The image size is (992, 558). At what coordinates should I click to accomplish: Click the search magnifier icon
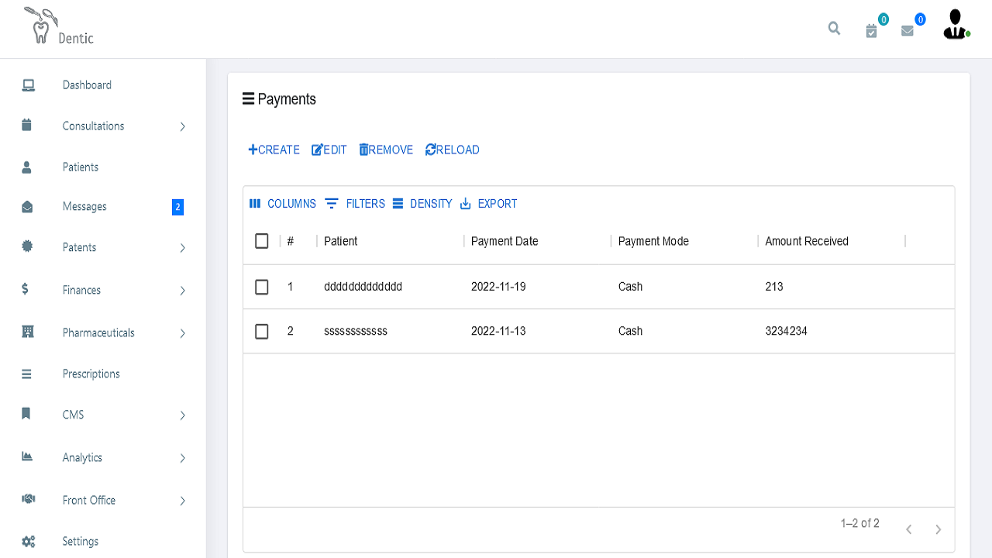pyautogui.click(x=834, y=29)
